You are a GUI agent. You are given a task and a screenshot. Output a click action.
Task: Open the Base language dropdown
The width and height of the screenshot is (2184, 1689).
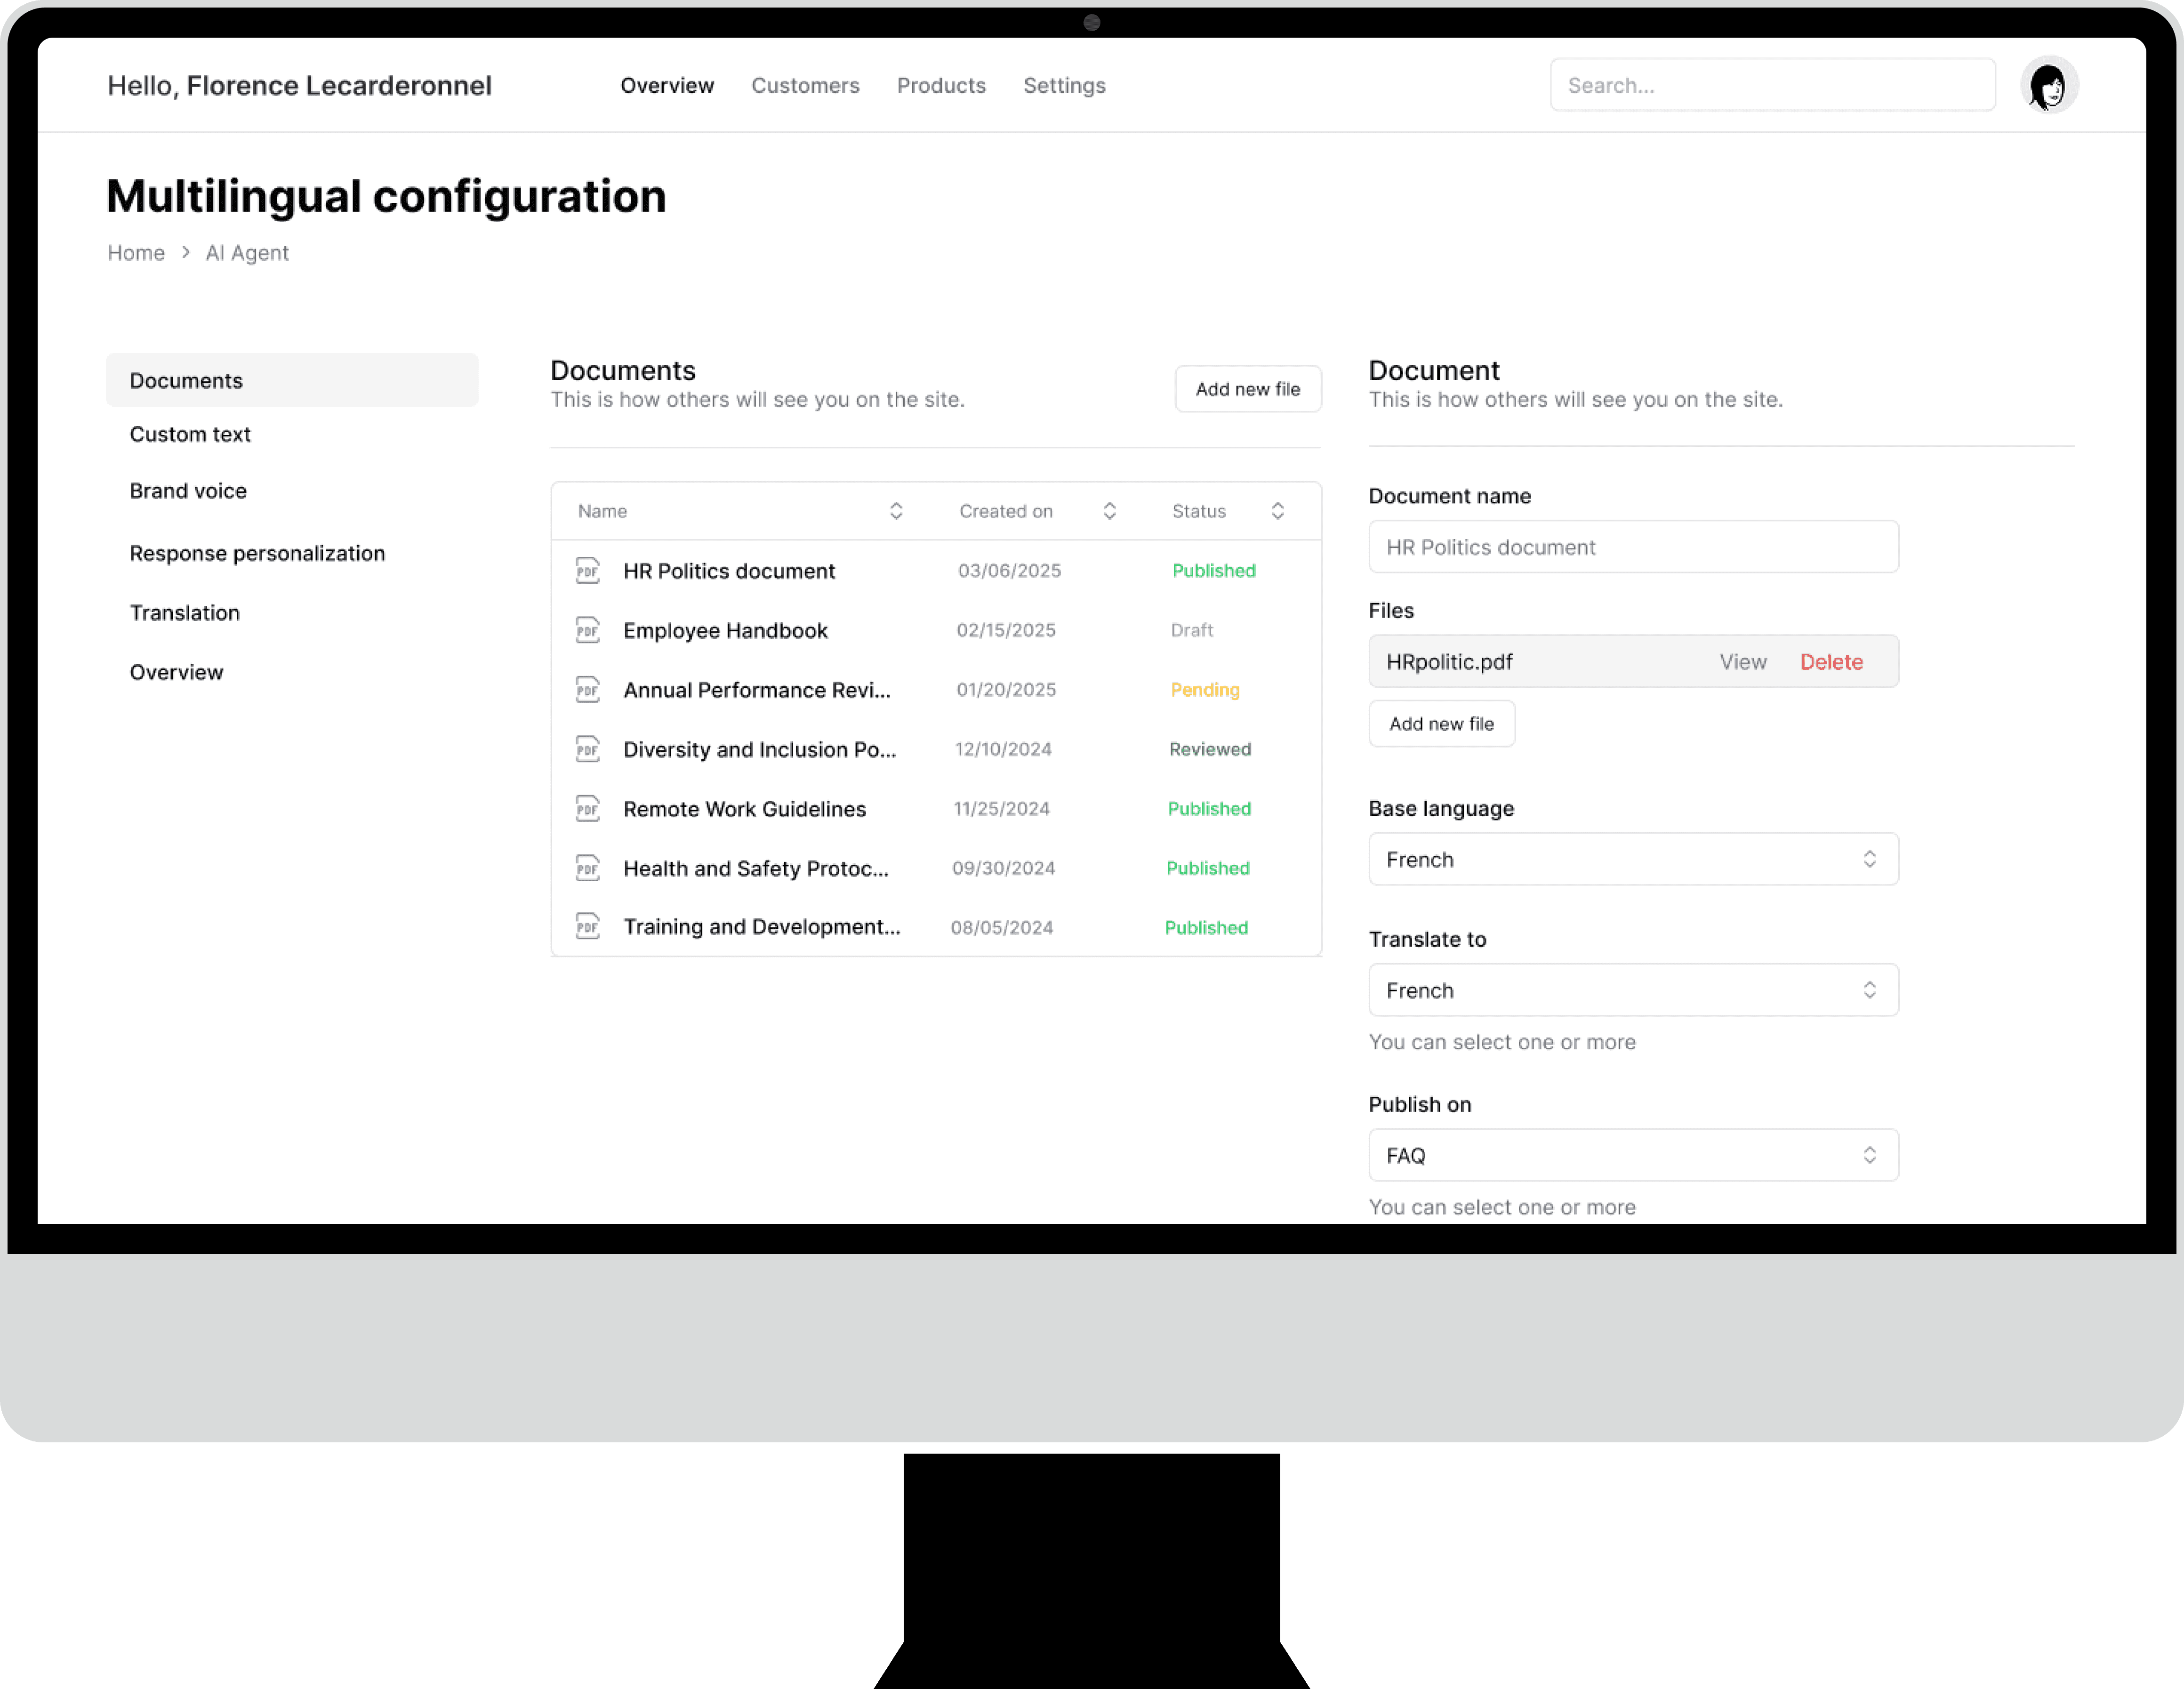point(1632,860)
